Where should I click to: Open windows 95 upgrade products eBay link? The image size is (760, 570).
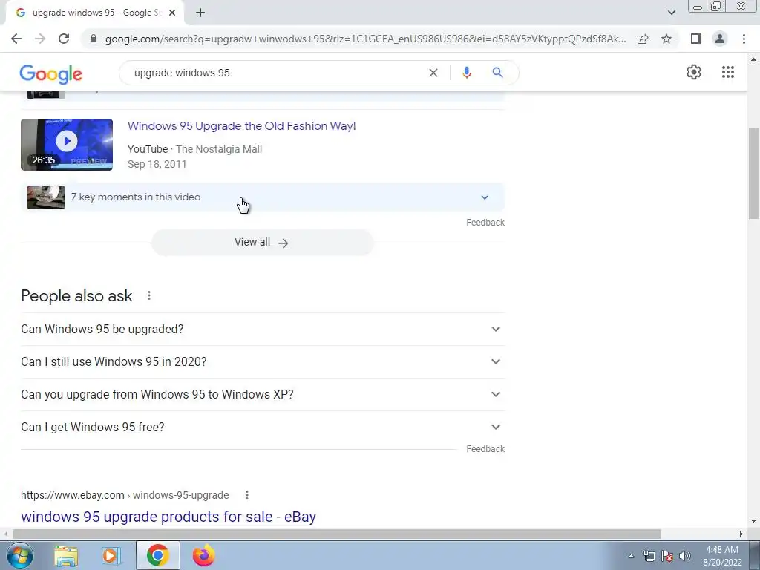tap(168, 517)
